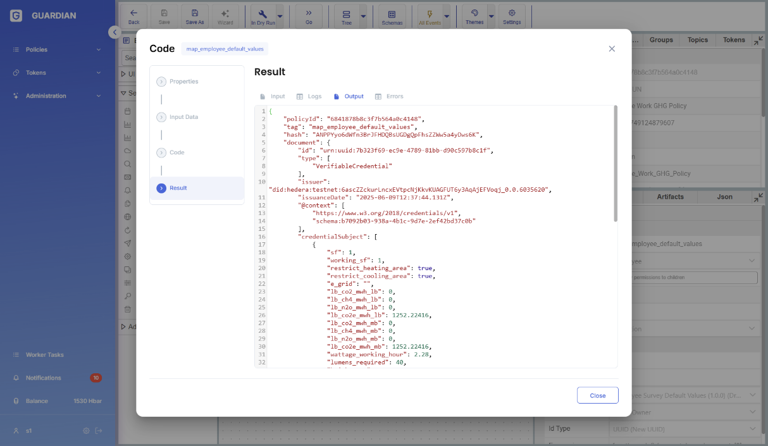This screenshot has height=446, width=768.
Task: Open Notifications in the sidebar
Action: tap(43, 378)
